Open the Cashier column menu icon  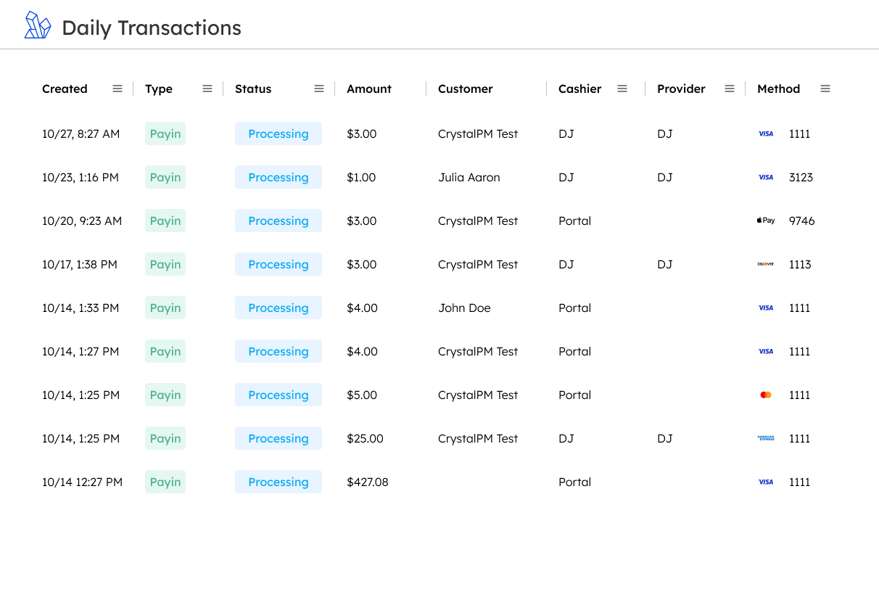tap(622, 89)
